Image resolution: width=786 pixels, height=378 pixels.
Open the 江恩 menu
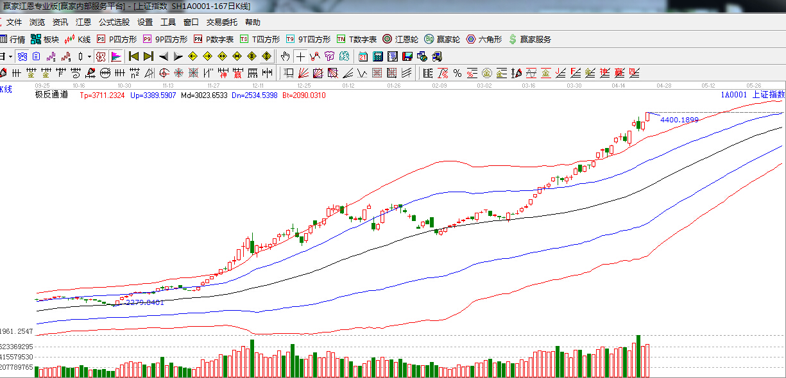pyautogui.click(x=83, y=22)
